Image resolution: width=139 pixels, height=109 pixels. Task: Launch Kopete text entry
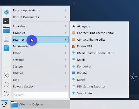pyautogui.click(x=82, y=73)
